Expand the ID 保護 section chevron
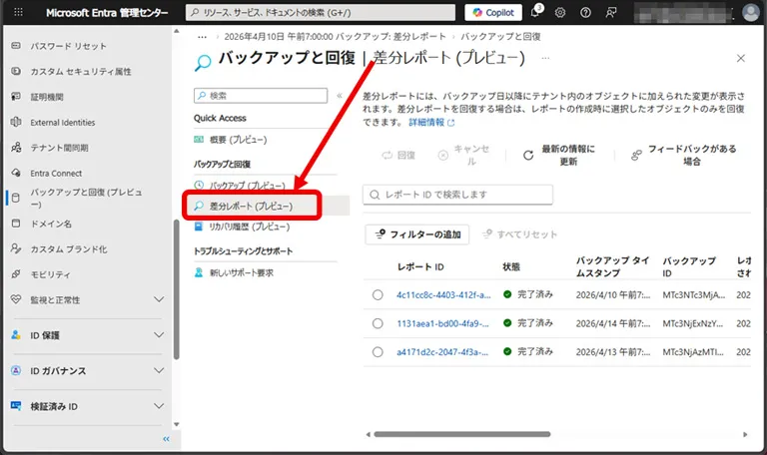This screenshot has width=767, height=455. (x=159, y=335)
